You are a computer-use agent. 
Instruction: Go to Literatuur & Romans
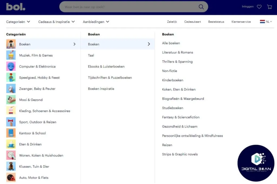point(177,53)
